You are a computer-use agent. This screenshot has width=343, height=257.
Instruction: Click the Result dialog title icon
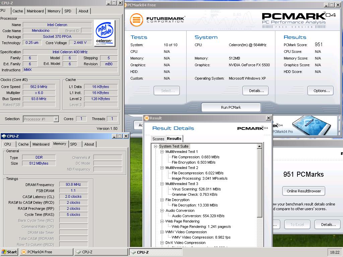147,118
